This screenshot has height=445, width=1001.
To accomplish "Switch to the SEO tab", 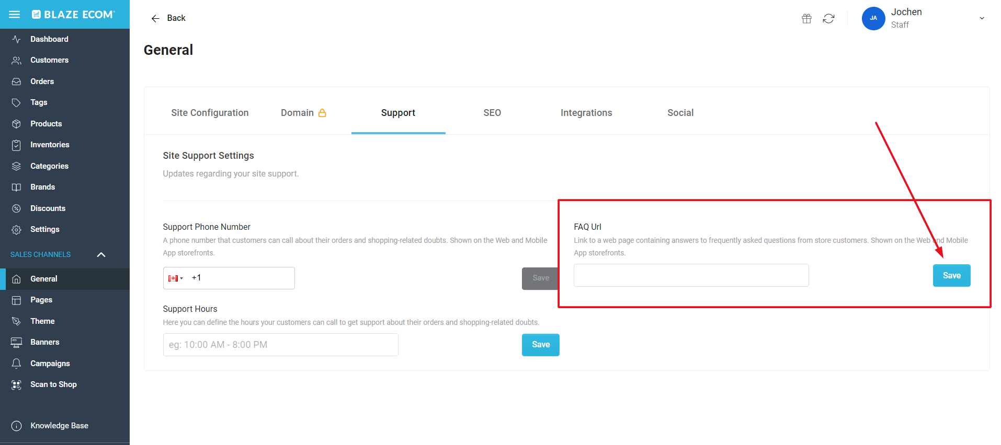I will point(492,113).
